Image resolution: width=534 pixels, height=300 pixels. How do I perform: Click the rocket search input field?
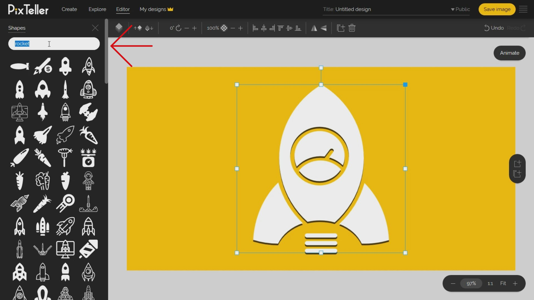coord(54,44)
